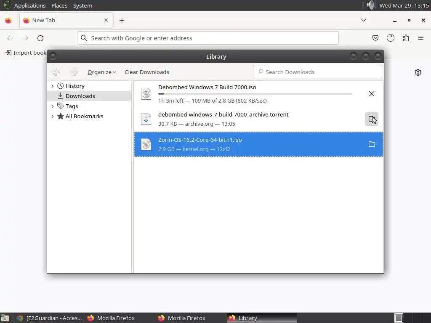Close the New Tab tab
Screen dimensions: 431x323
106,20
